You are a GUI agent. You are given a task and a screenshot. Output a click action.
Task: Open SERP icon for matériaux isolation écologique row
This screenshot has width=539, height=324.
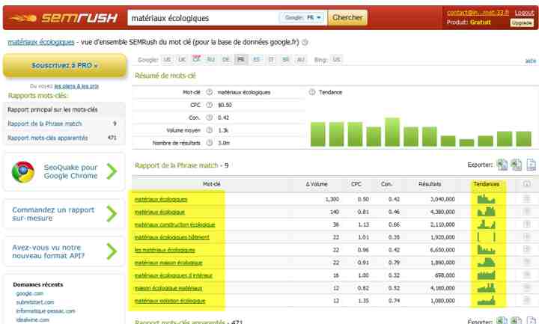pyautogui.click(x=526, y=300)
